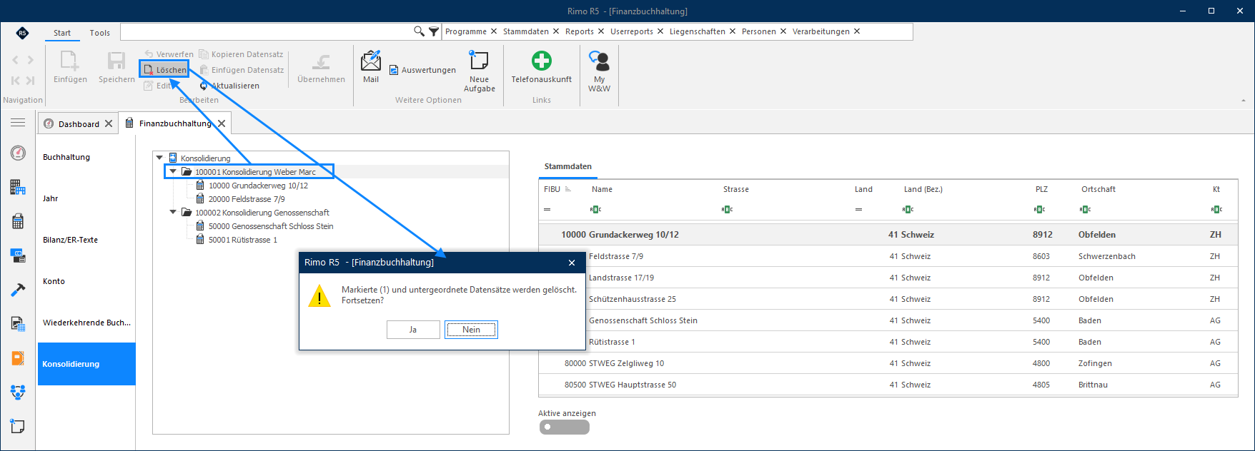Click the R5 application logo
The image size is (1255, 451).
[23, 33]
